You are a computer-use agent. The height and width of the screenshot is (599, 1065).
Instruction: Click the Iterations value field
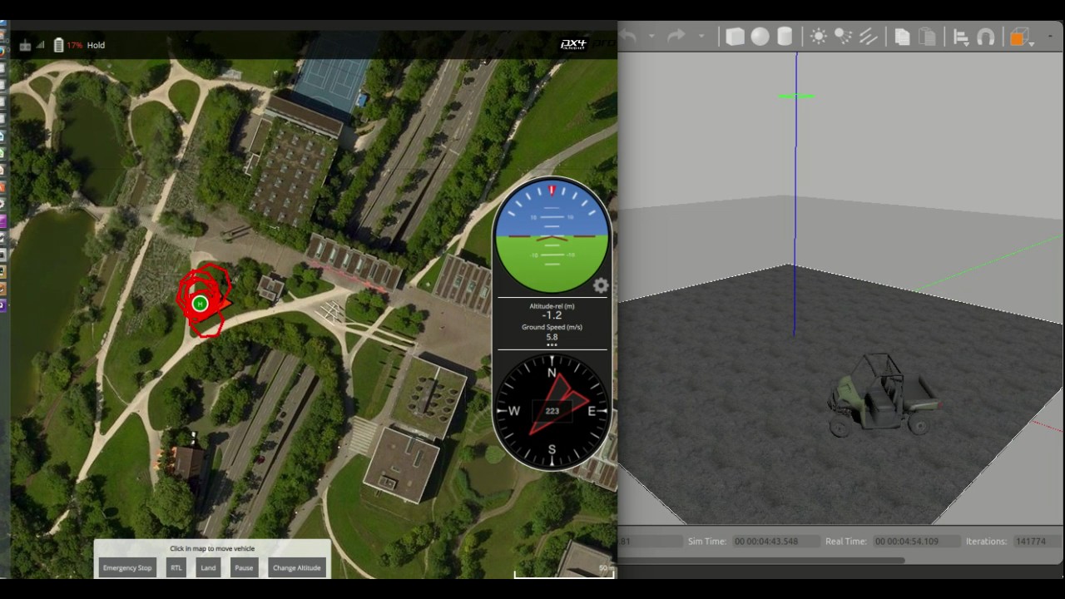pos(1036,541)
